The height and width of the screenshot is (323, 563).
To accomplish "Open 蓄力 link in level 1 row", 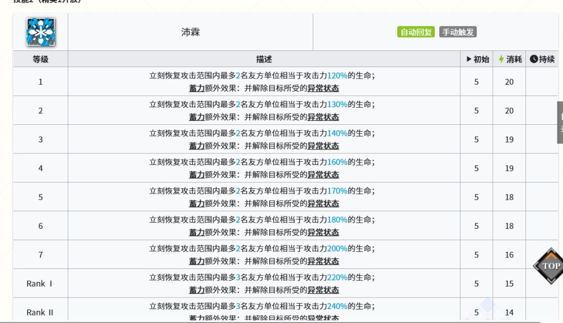I will [x=197, y=88].
